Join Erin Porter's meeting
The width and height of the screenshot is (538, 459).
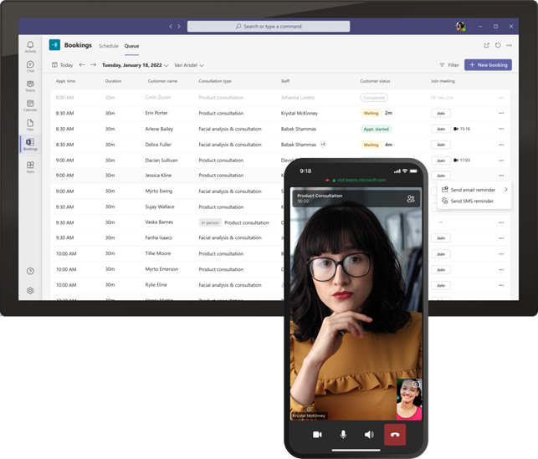pos(441,113)
